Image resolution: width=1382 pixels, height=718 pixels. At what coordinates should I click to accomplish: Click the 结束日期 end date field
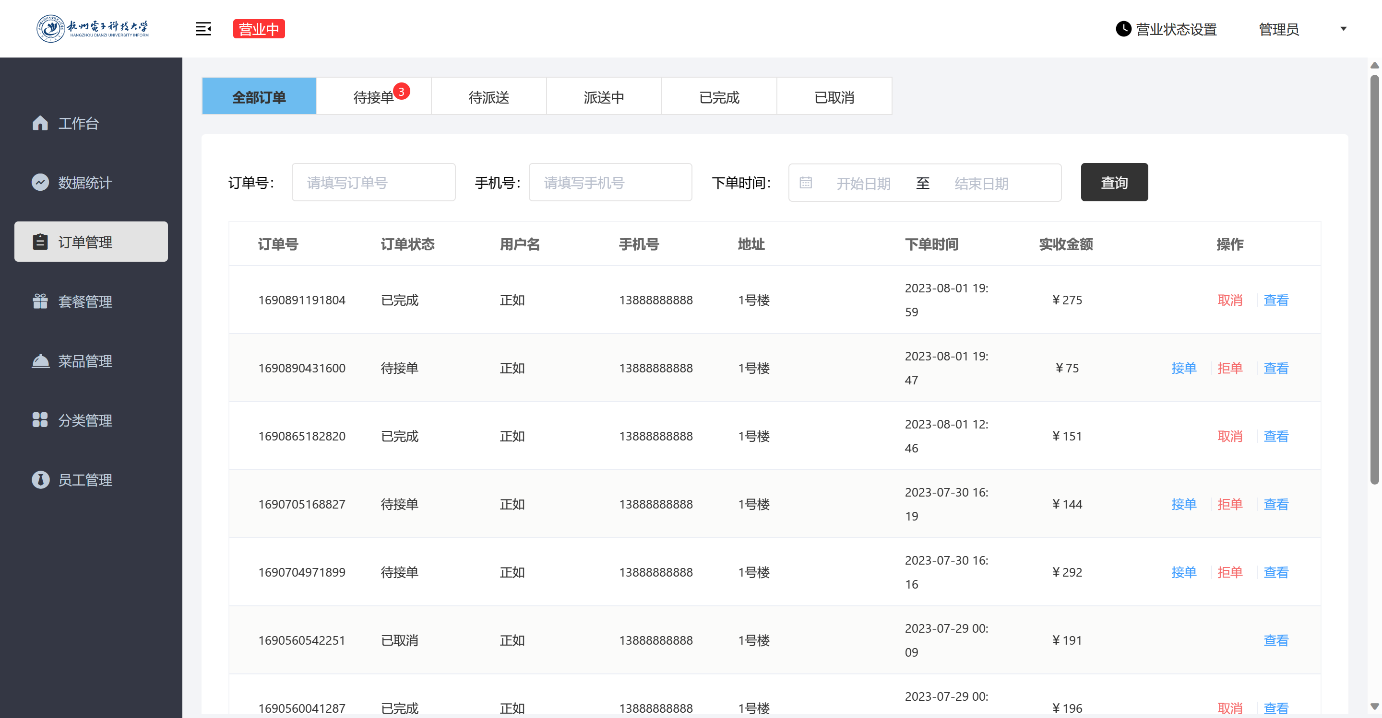point(982,183)
